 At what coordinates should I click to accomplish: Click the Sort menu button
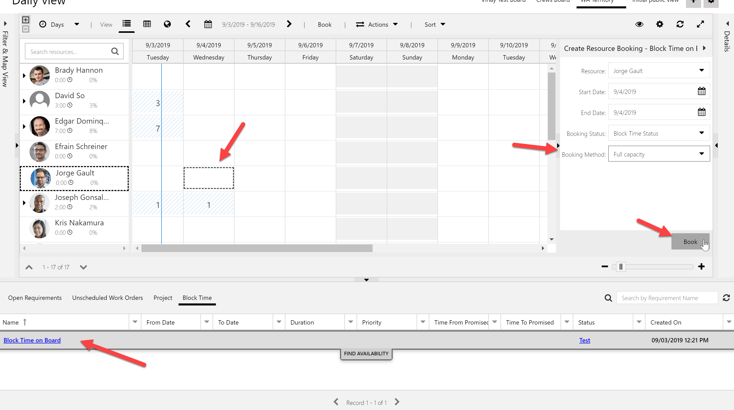click(x=434, y=24)
